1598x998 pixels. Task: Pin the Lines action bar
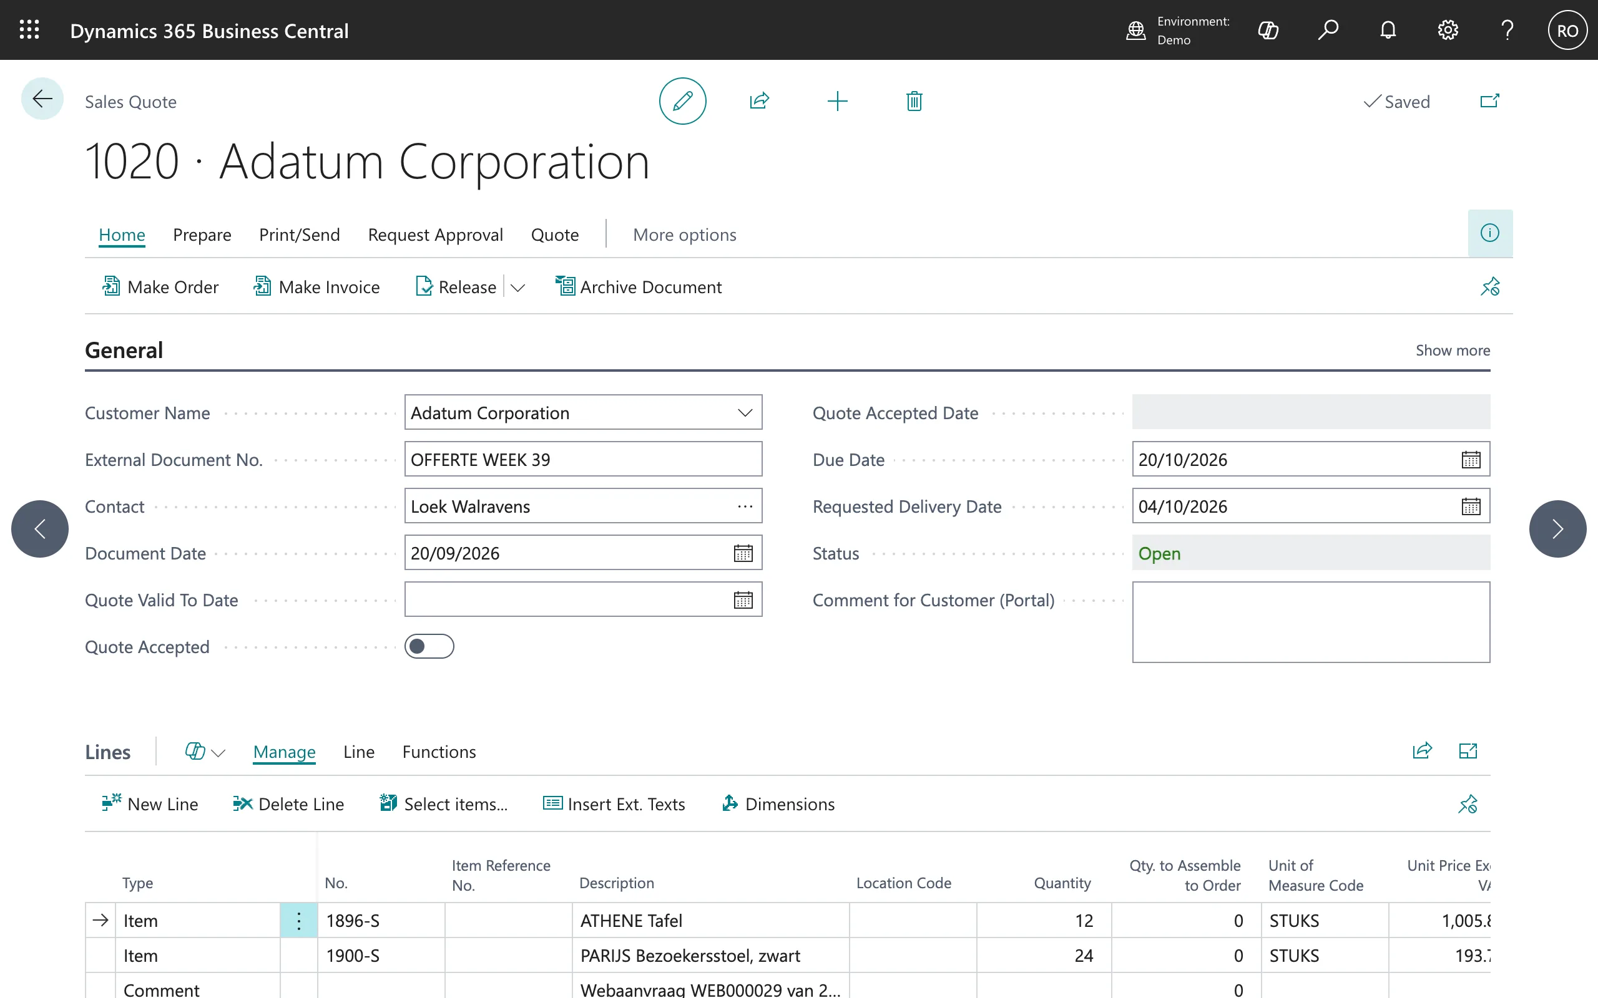point(1468,804)
